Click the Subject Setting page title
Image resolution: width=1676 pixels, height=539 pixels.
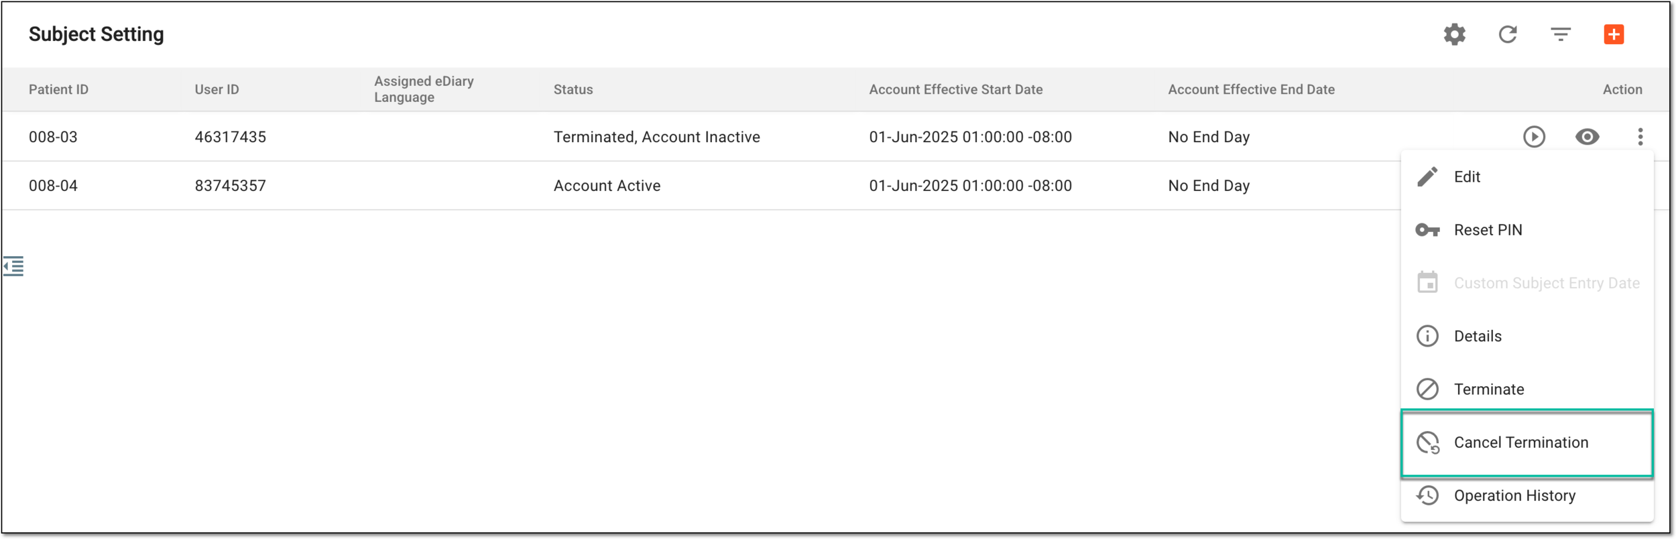pos(96,34)
